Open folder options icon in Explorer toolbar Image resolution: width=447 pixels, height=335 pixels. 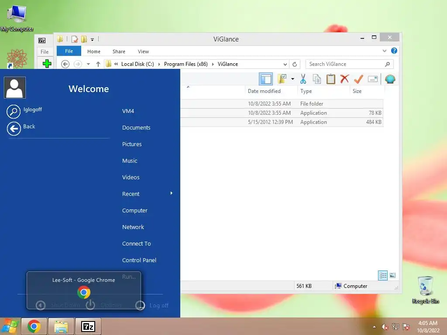point(282,79)
